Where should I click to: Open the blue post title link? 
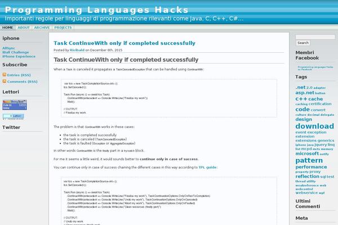click(124, 43)
